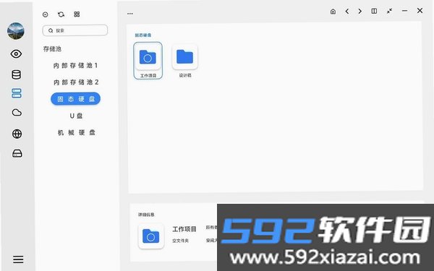Select the database cylinder icon in sidebar

[17, 74]
